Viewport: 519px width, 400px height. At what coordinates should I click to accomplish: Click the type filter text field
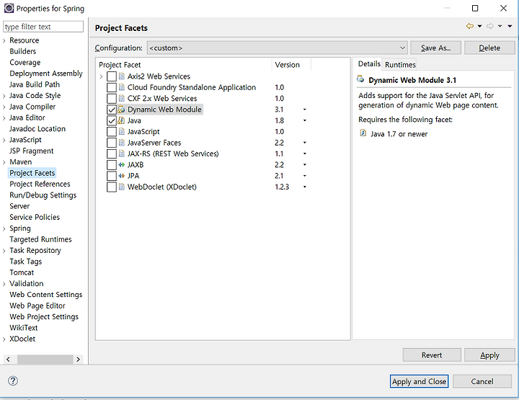click(43, 27)
